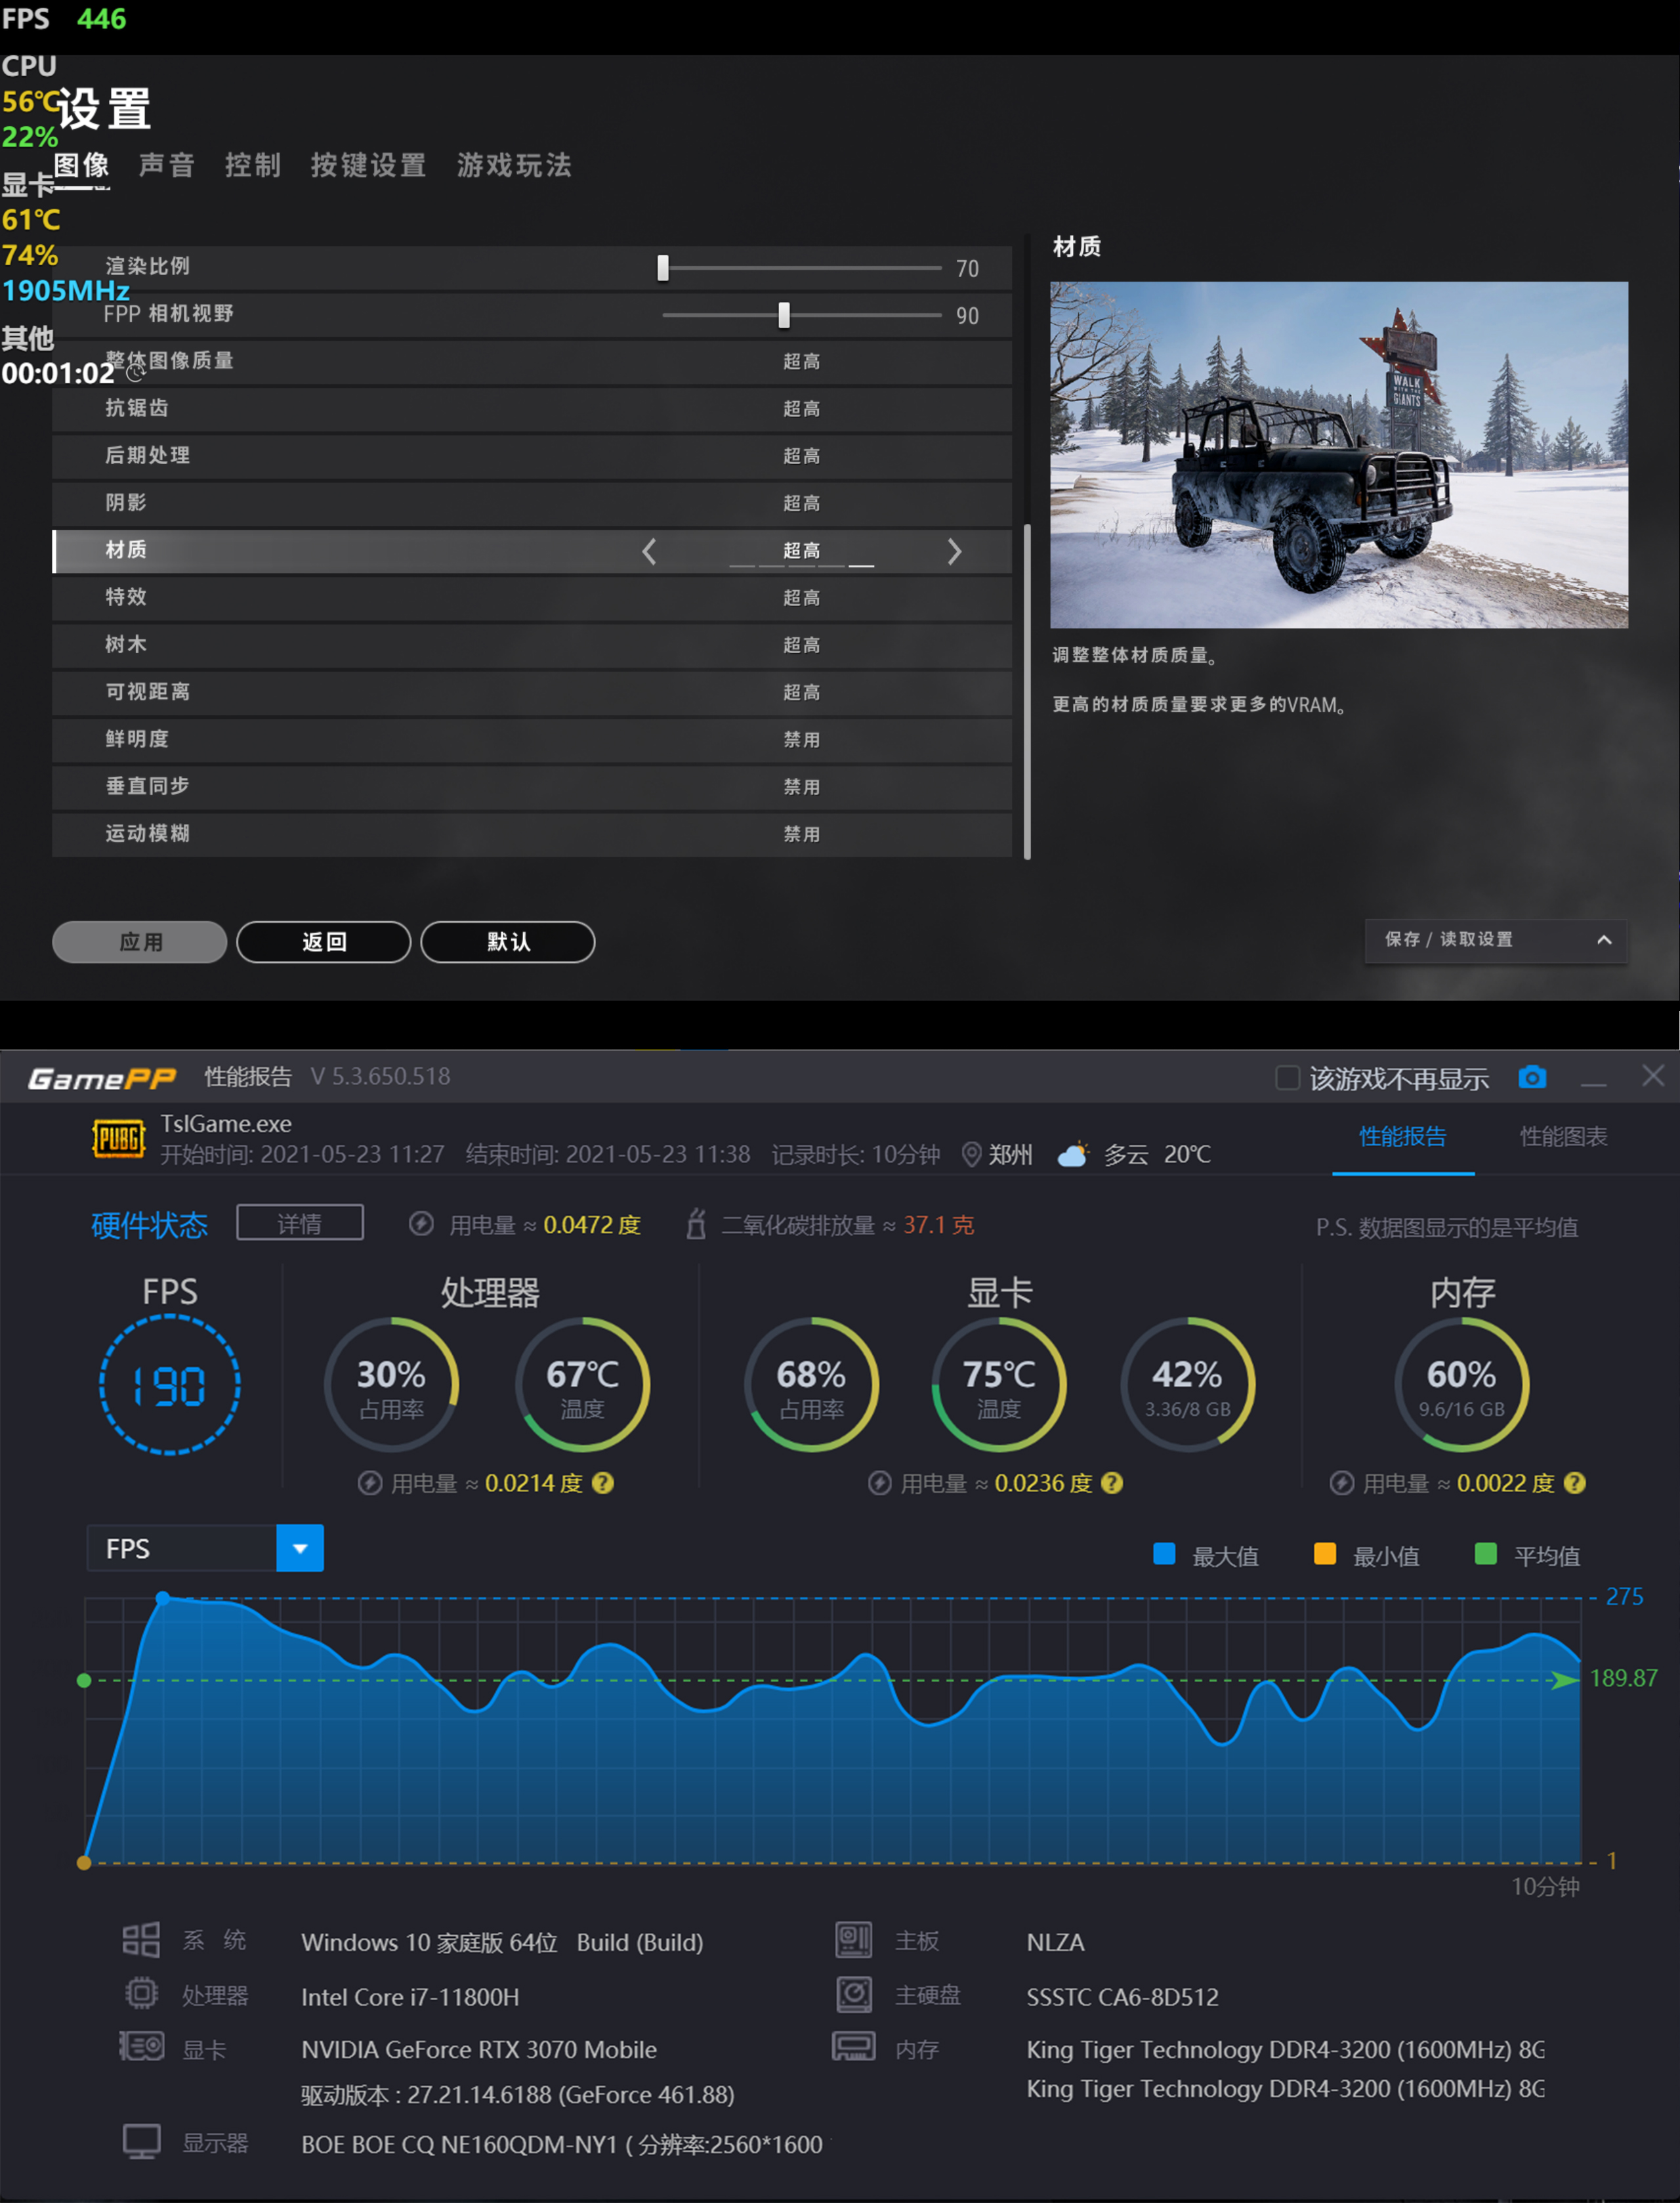Open the 声音 settings tab
This screenshot has width=1680, height=2203.
click(x=166, y=165)
